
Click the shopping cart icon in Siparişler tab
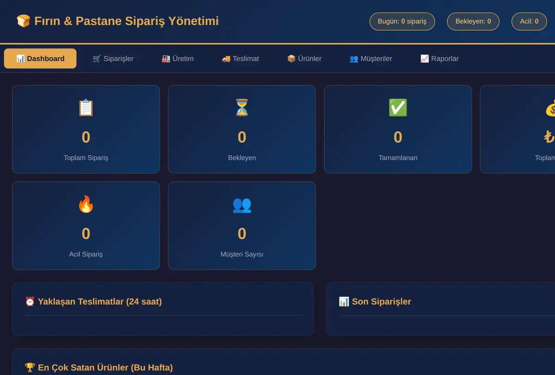click(x=97, y=59)
